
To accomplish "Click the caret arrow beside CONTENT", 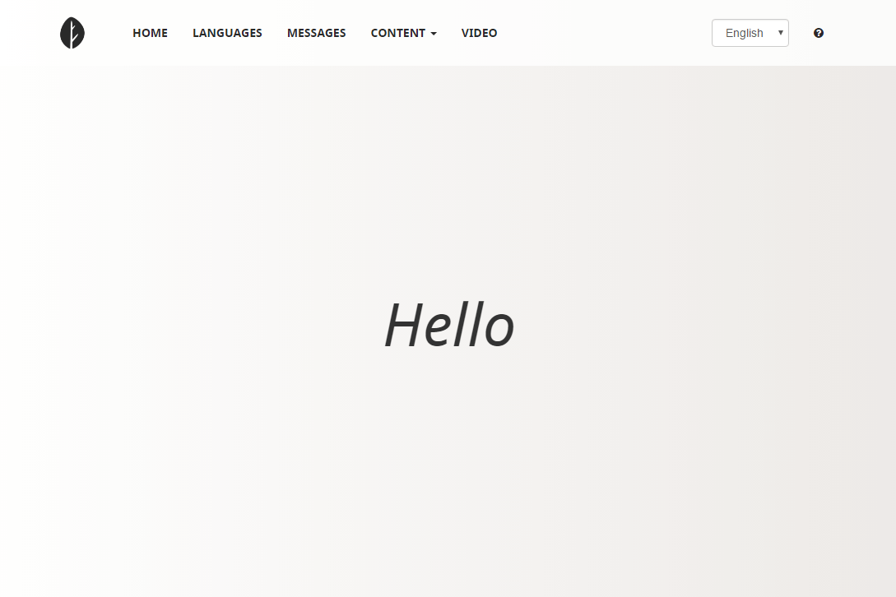I will (433, 34).
